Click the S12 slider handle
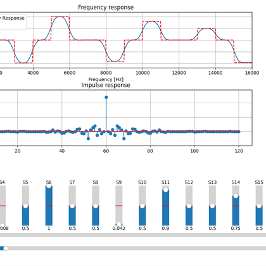 [189, 206]
